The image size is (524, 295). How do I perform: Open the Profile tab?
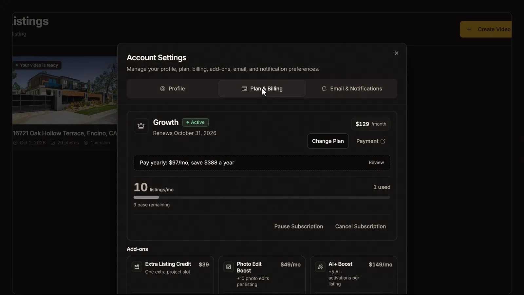coord(172,88)
